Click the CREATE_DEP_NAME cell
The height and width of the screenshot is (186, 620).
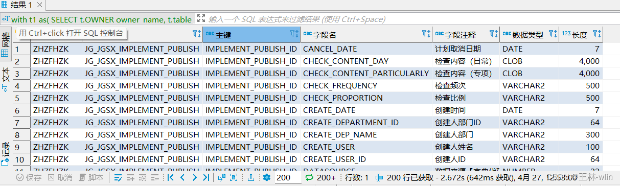coord(366,135)
